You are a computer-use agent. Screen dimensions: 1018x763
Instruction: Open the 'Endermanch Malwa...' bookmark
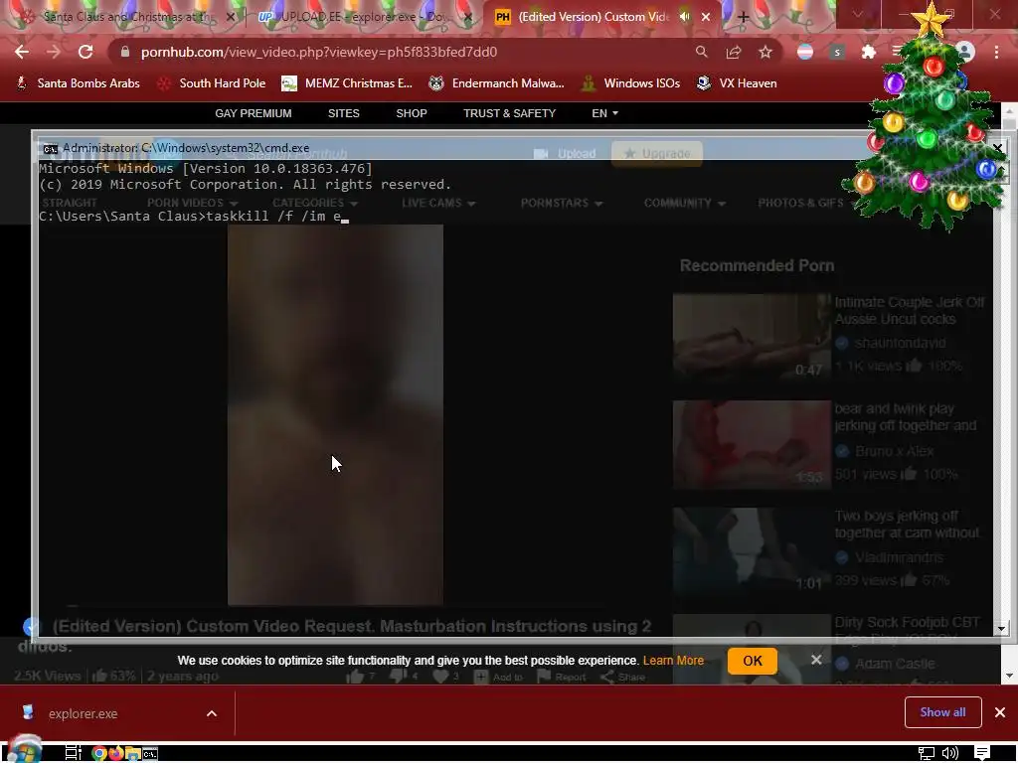coord(497,83)
